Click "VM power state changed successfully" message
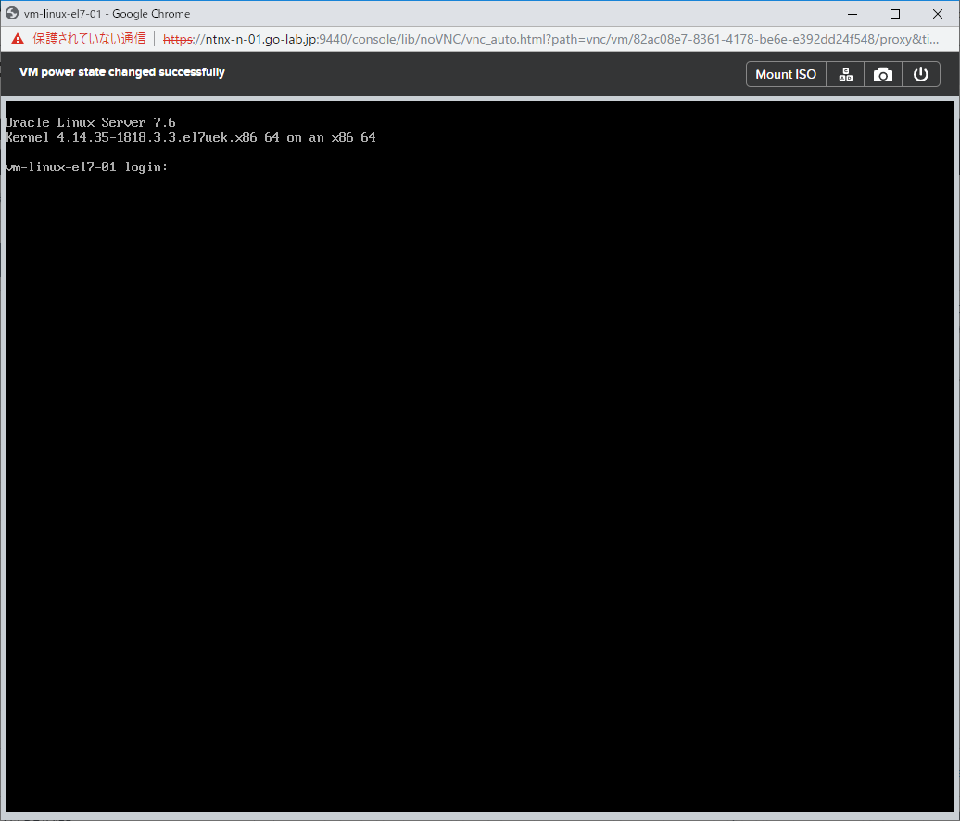 pyautogui.click(x=121, y=72)
